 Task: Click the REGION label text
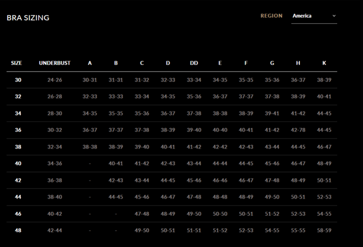pos(271,16)
